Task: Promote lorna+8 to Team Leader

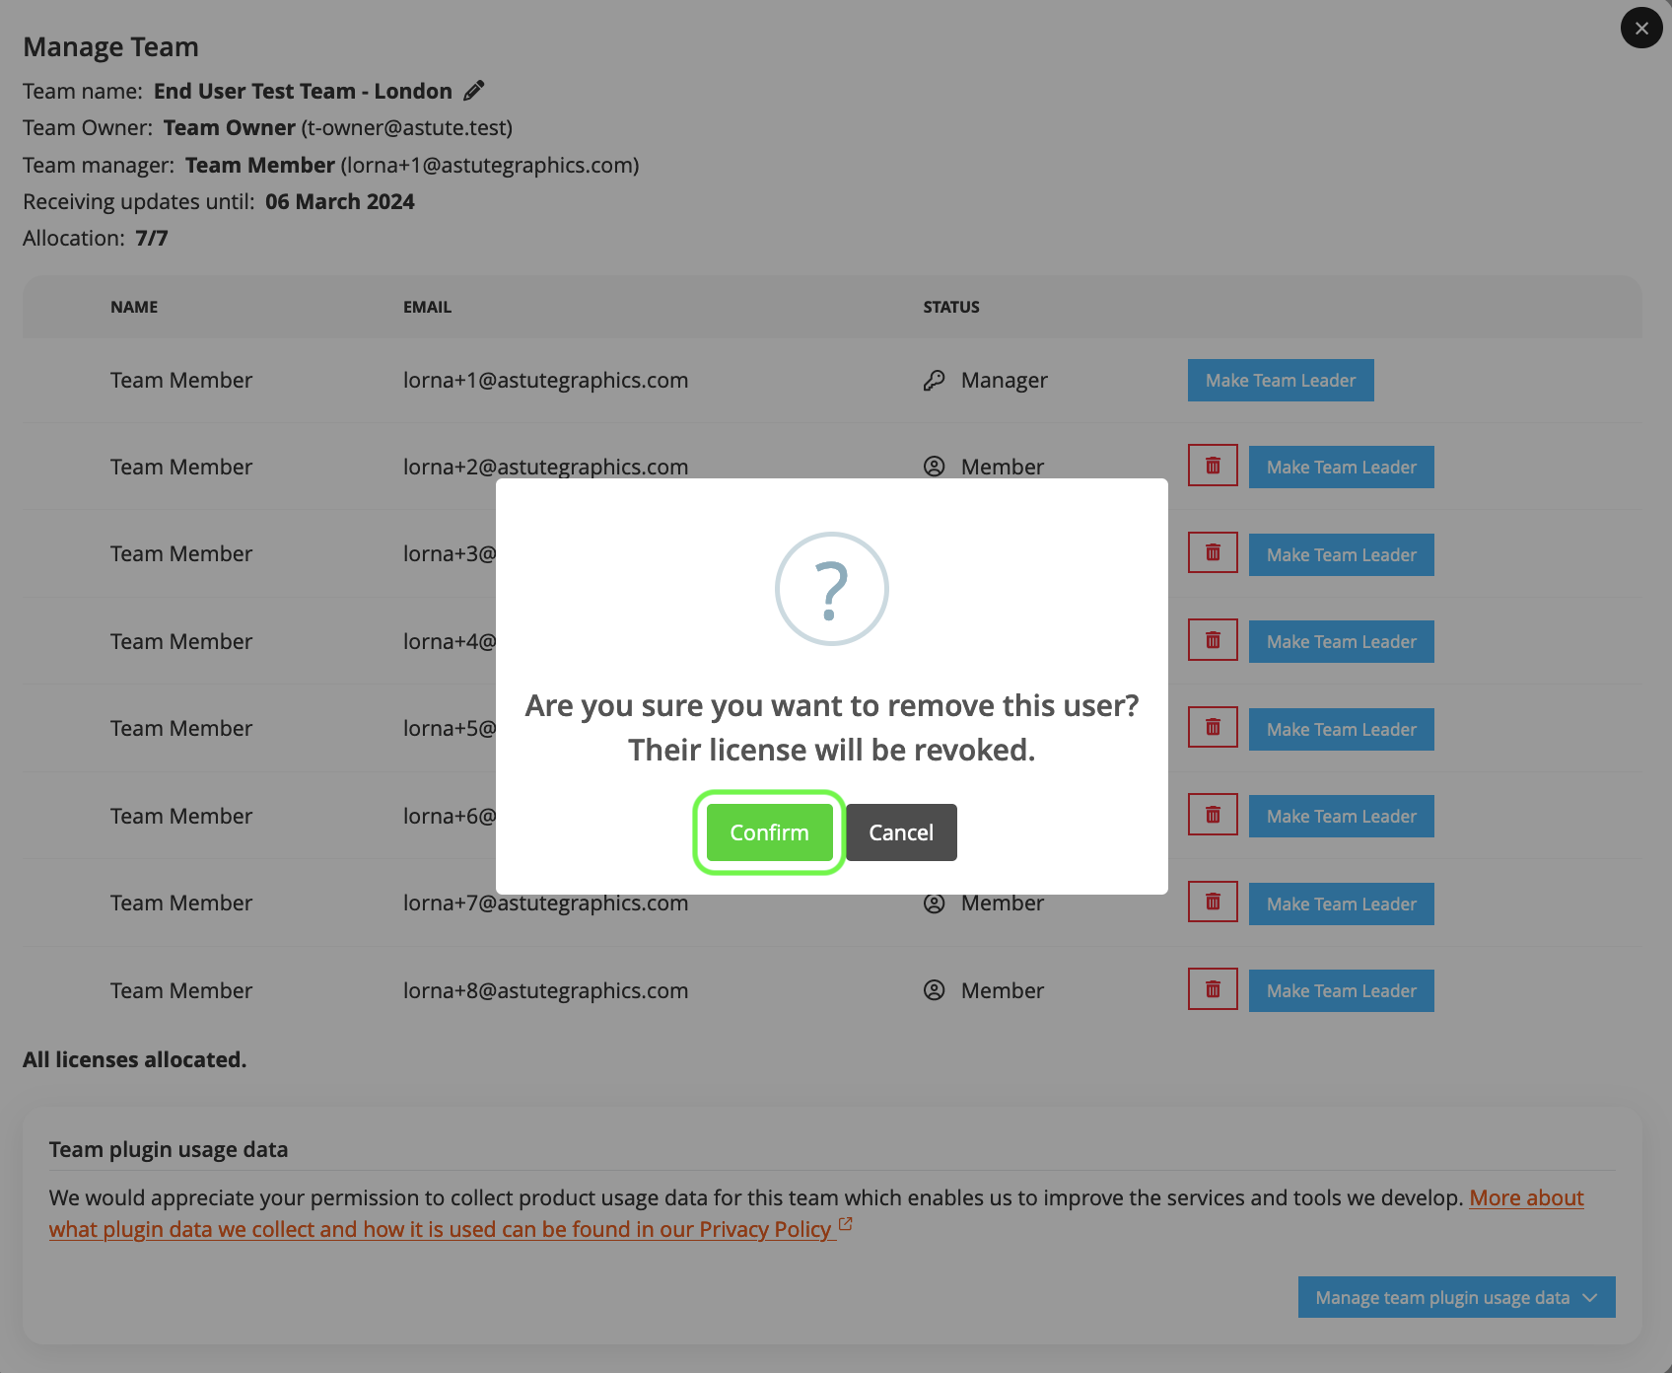Action: [1341, 991]
